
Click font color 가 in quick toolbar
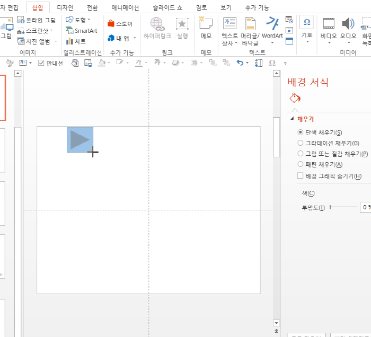tap(139, 63)
